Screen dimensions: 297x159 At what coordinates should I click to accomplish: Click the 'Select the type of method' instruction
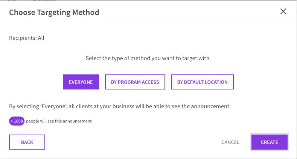pyautogui.click(x=148, y=58)
